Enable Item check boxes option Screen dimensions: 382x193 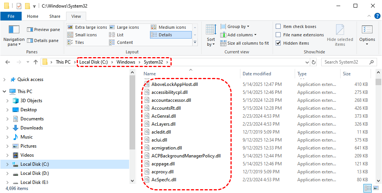[x=278, y=26]
